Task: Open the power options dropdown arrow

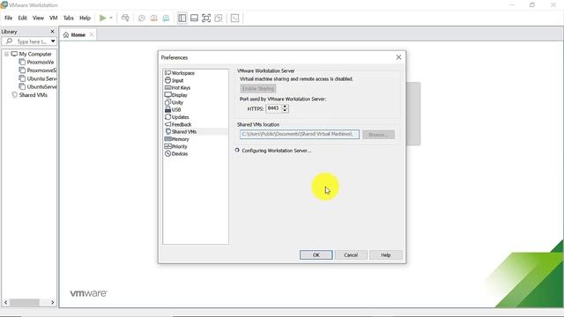Action: (111, 18)
